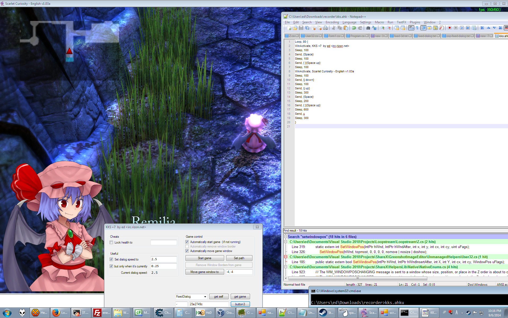
Task: Open the TextFX menu
Action: (x=401, y=22)
